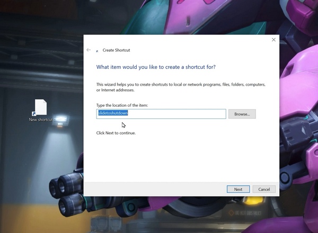Close the Create Shortcut dialog
This screenshot has height=233, width=318.
click(x=273, y=40)
